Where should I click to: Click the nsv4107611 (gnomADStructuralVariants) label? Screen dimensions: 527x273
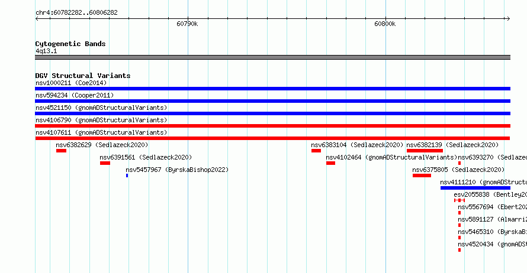(x=101, y=132)
